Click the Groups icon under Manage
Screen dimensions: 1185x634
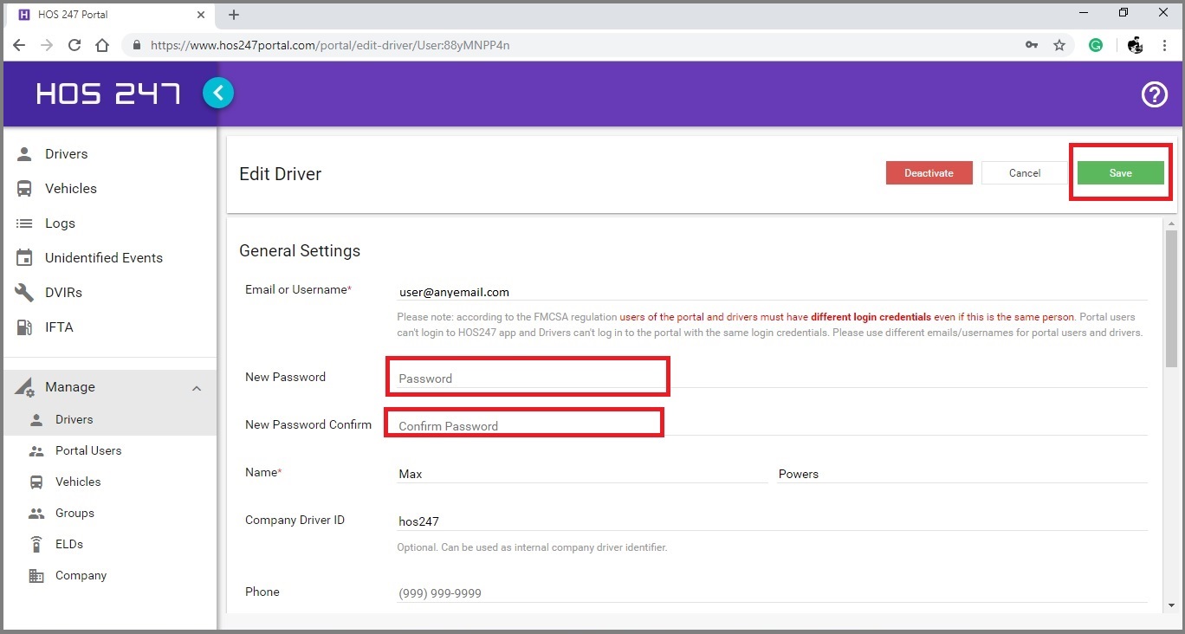36,514
